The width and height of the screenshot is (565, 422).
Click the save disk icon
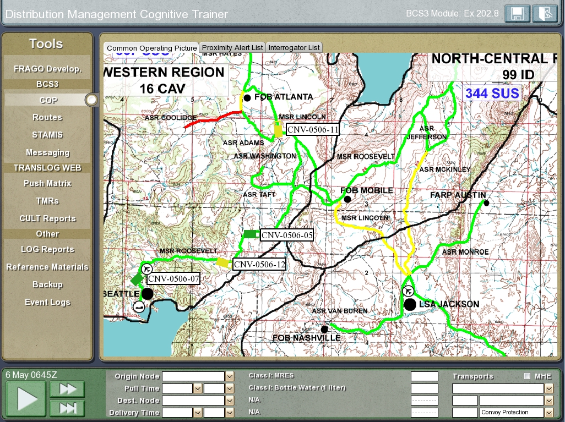pos(517,14)
